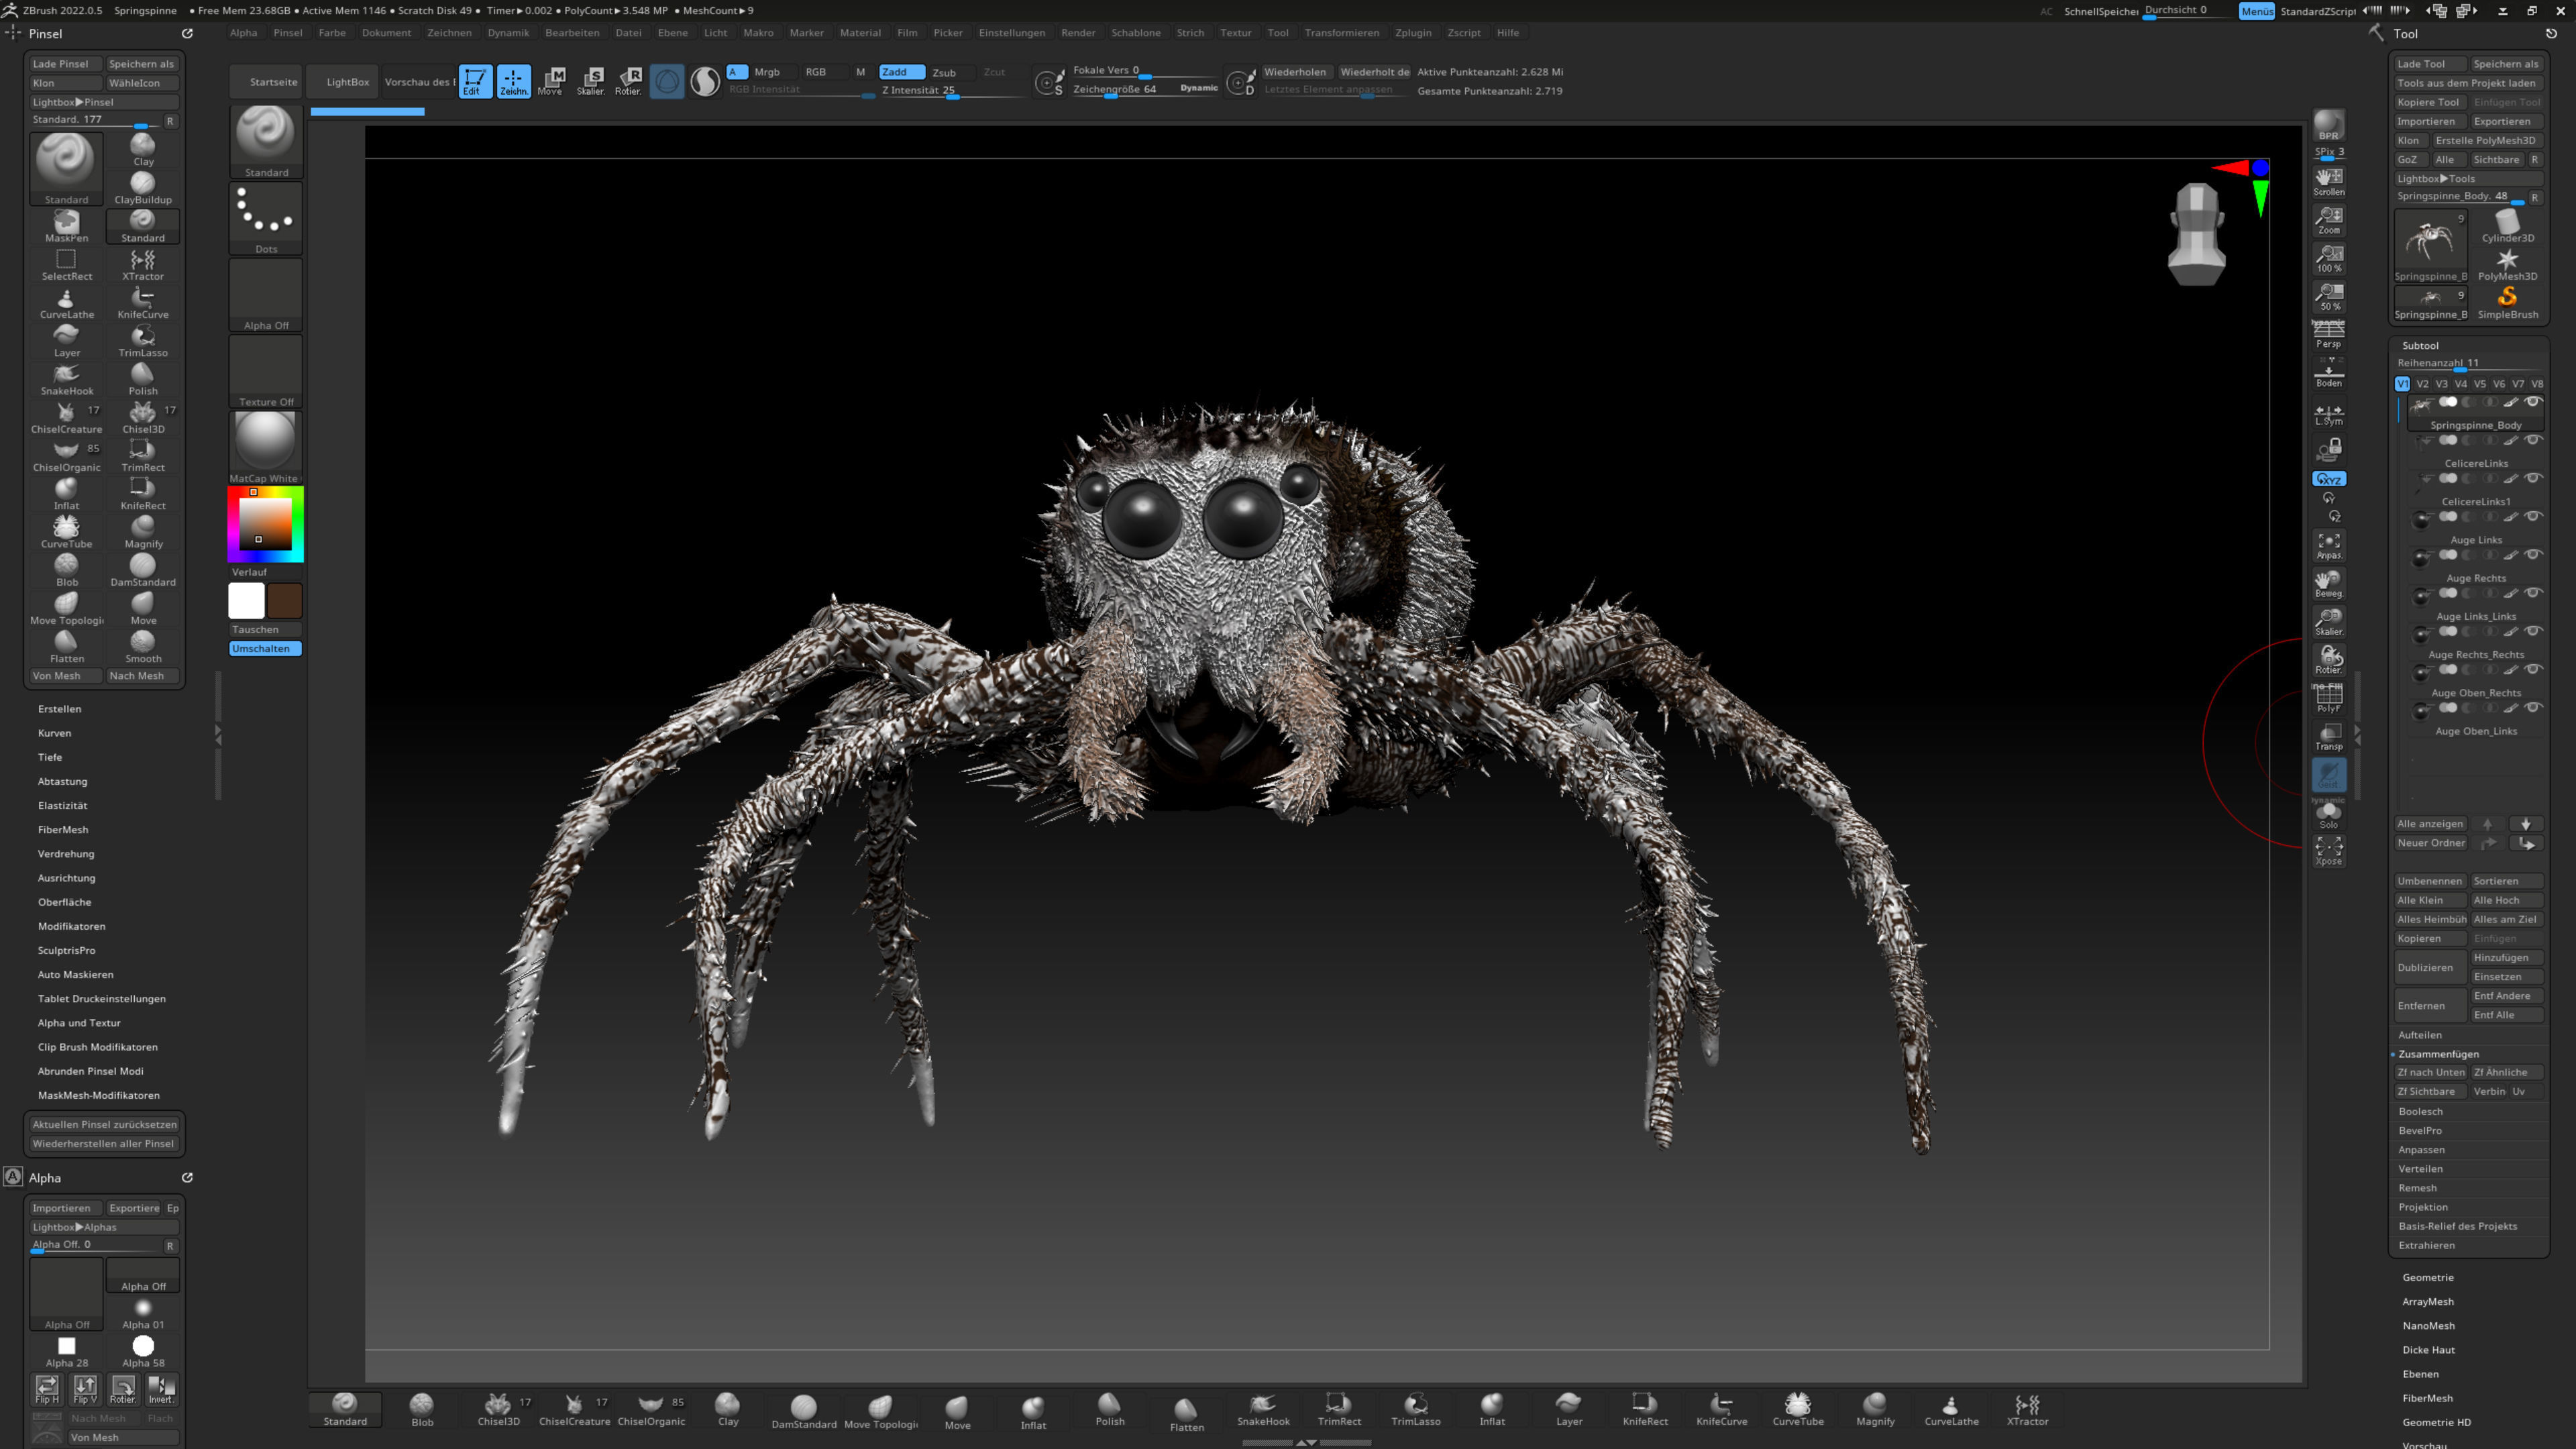The width and height of the screenshot is (2576, 1449).
Task: Pick the CurveTube brush in bottom shelf
Action: tap(1798, 1409)
